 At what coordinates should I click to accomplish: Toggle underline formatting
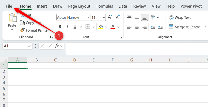[75, 27]
